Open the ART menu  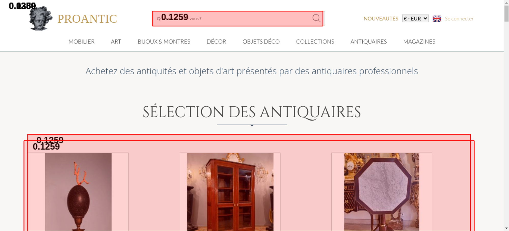(x=116, y=41)
